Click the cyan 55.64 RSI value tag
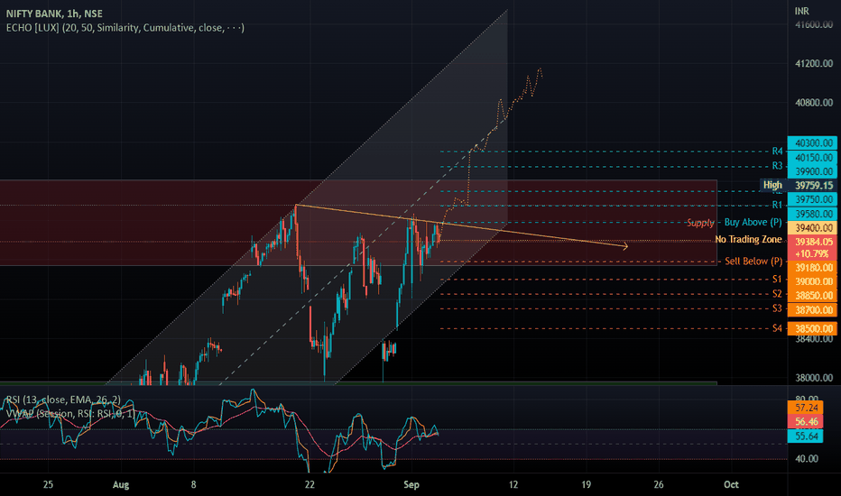This screenshot has height=496, width=841. coord(805,436)
